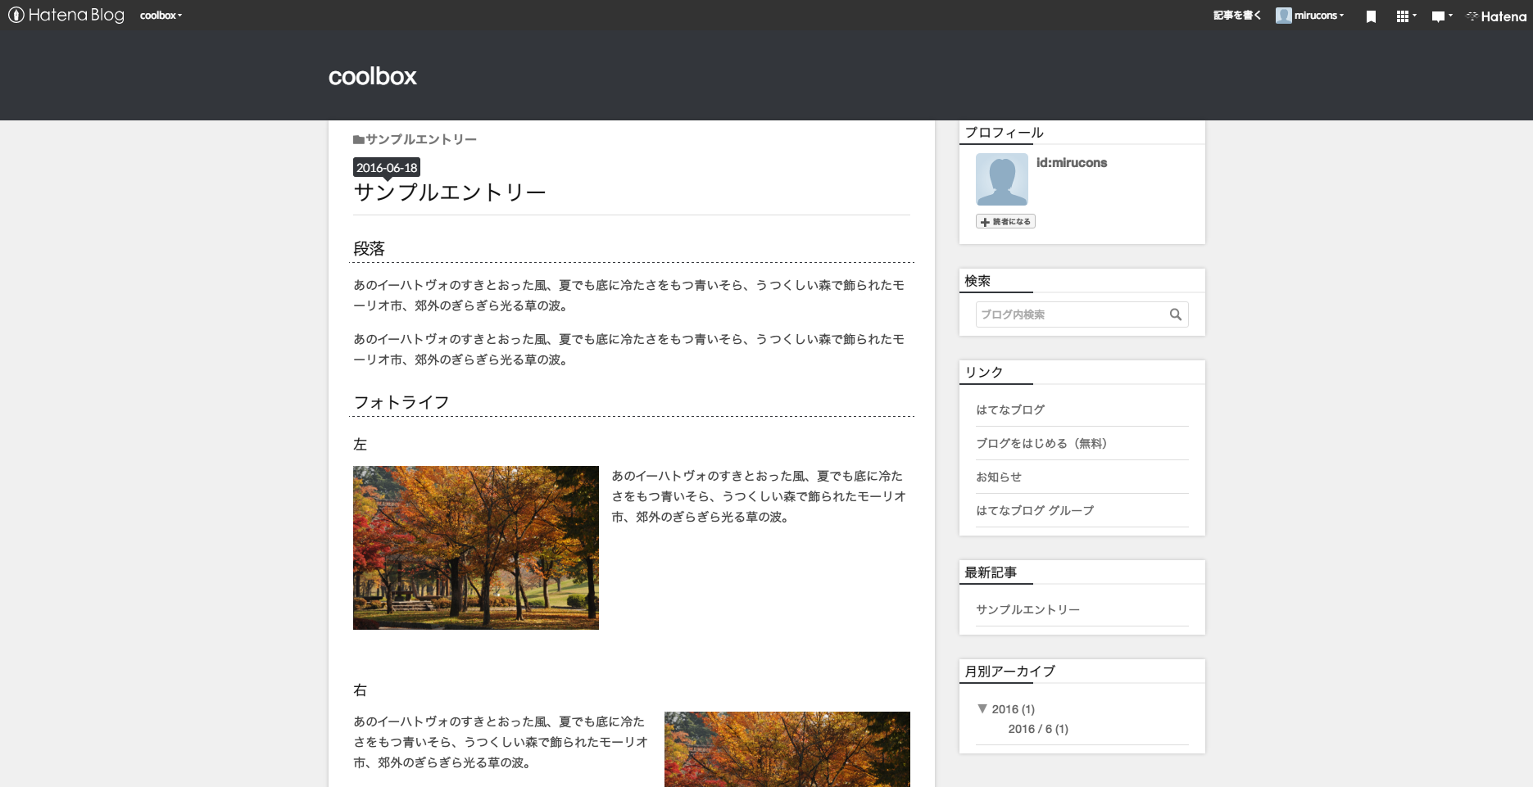Image resolution: width=1533 pixels, height=787 pixels.
Task: Open the サンプルエントリー entry title
Action: (450, 192)
